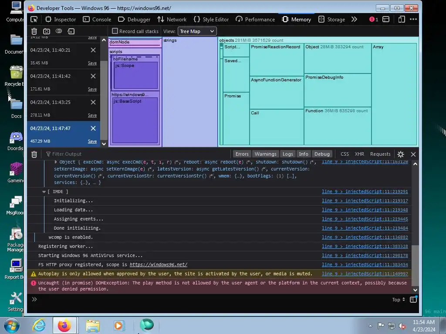Click the domNode block in tree map
This screenshot has height=334, width=446.
[135, 42]
